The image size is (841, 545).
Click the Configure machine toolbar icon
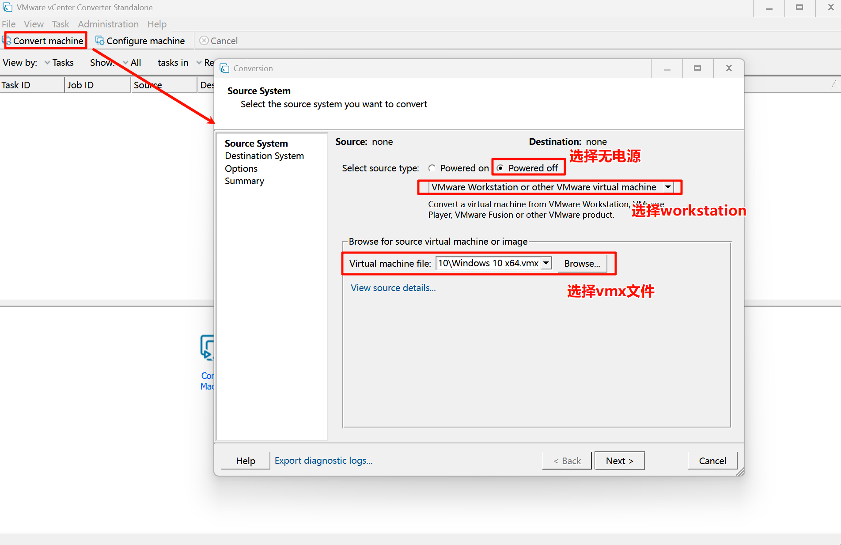pyautogui.click(x=100, y=41)
